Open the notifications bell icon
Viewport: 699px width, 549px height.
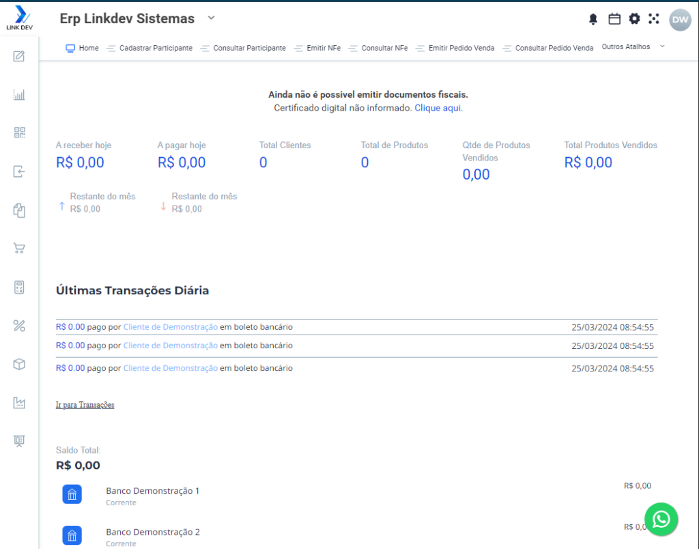click(x=593, y=18)
